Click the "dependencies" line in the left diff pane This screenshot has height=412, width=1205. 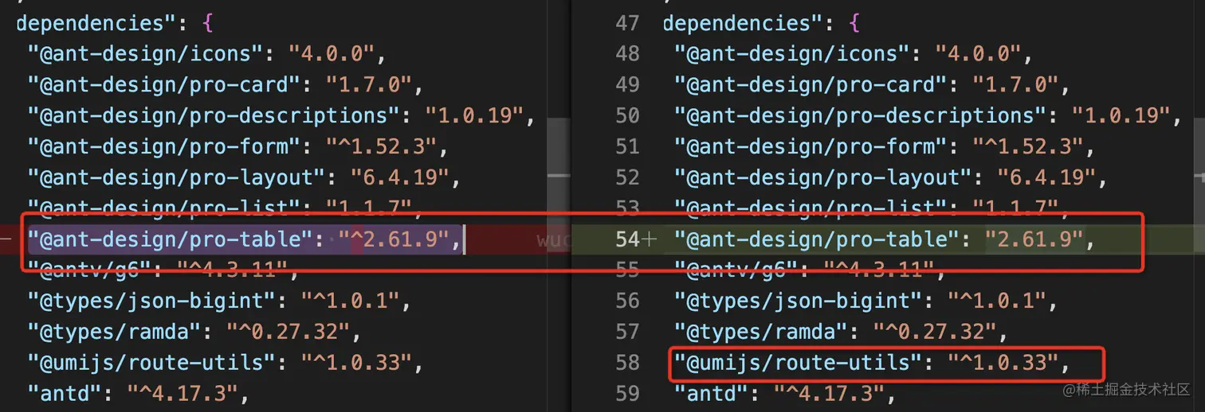pos(114,23)
